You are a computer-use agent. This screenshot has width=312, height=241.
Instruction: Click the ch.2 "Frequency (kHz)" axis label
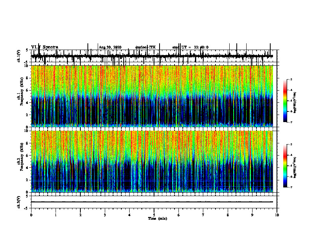pos(22,157)
